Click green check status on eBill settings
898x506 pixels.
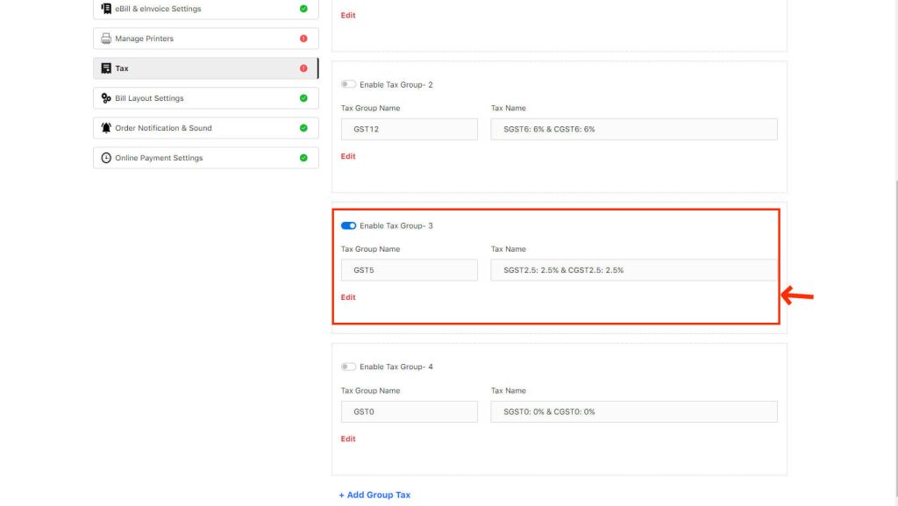coord(303,9)
